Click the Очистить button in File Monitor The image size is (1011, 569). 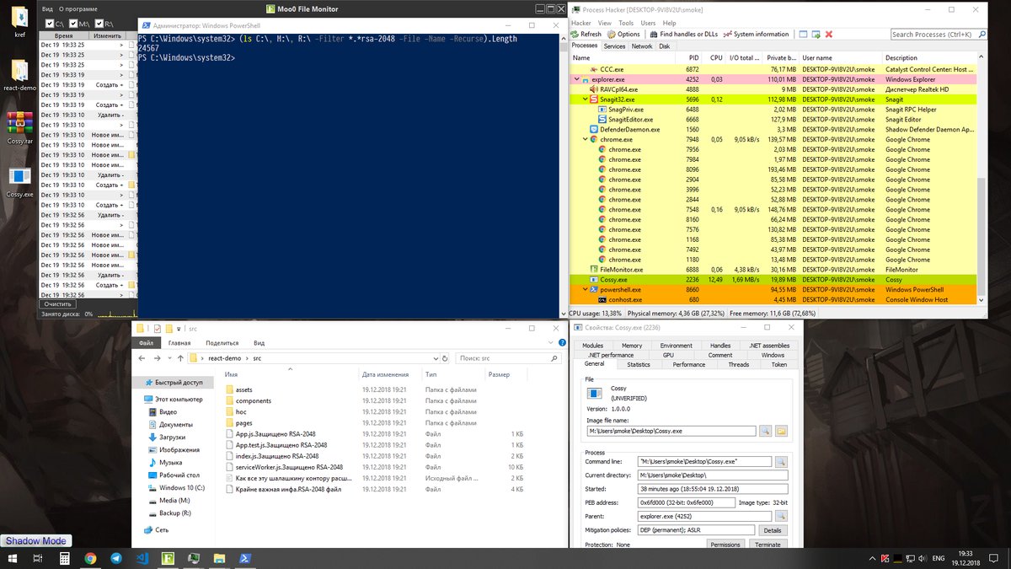click(57, 303)
